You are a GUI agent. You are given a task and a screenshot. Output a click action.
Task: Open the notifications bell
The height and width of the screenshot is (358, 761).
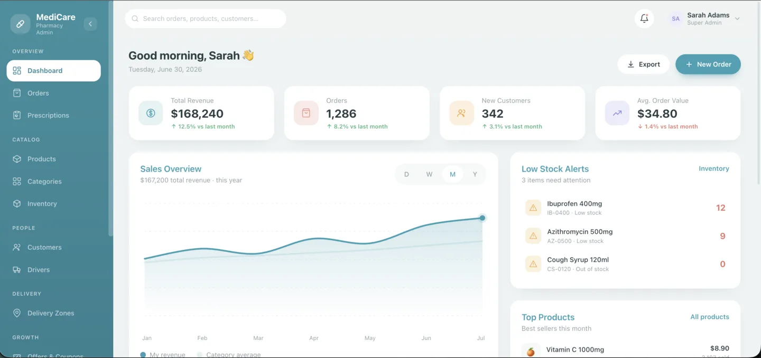pos(644,18)
